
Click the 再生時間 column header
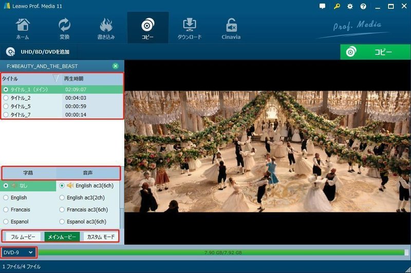(x=92, y=79)
